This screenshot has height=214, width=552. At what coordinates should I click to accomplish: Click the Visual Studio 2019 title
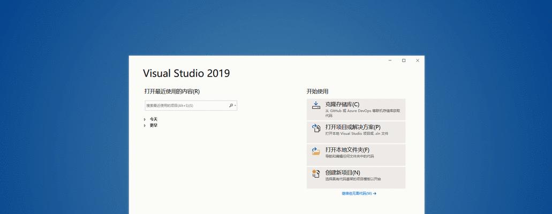tap(186, 73)
